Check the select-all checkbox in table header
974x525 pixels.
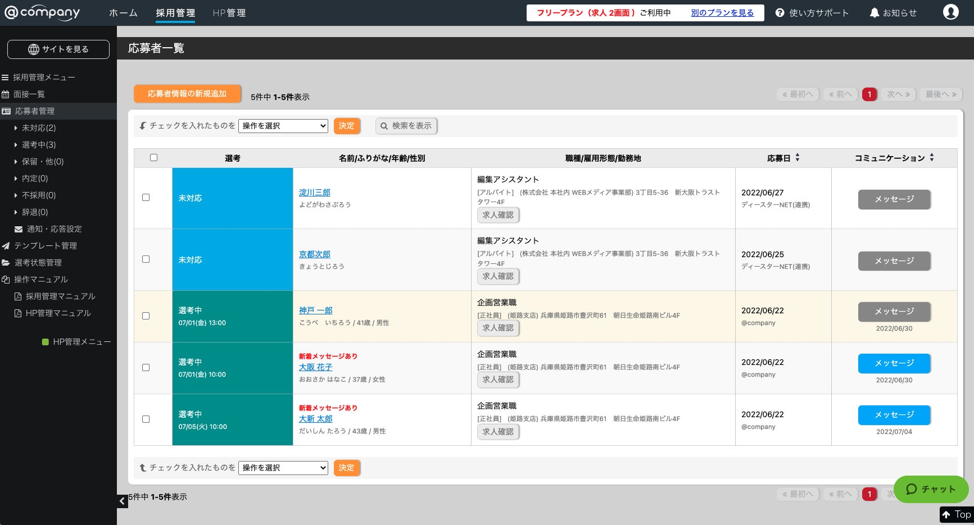pyautogui.click(x=153, y=158)
